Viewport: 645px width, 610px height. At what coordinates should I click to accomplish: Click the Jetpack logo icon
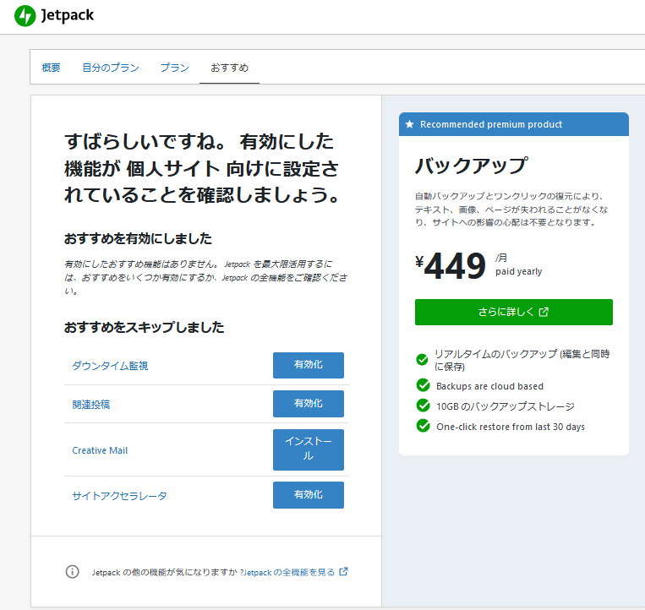click(25, 15)
